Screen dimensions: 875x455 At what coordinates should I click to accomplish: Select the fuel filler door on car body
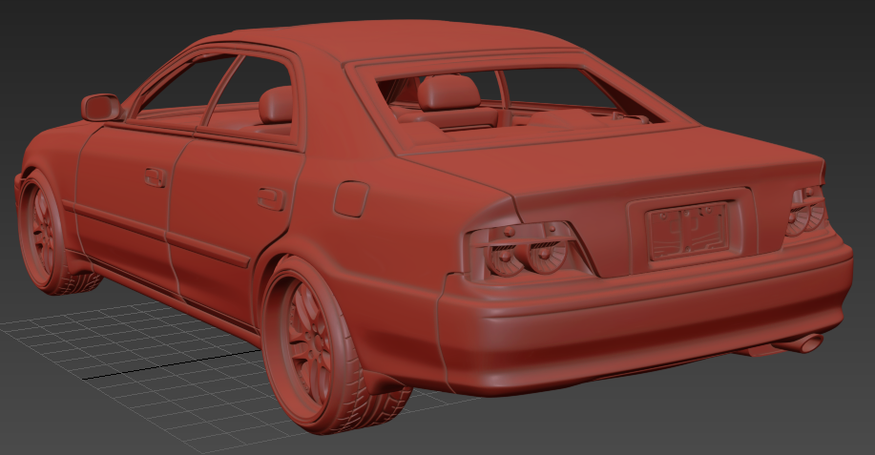click(x=351, y=198)
